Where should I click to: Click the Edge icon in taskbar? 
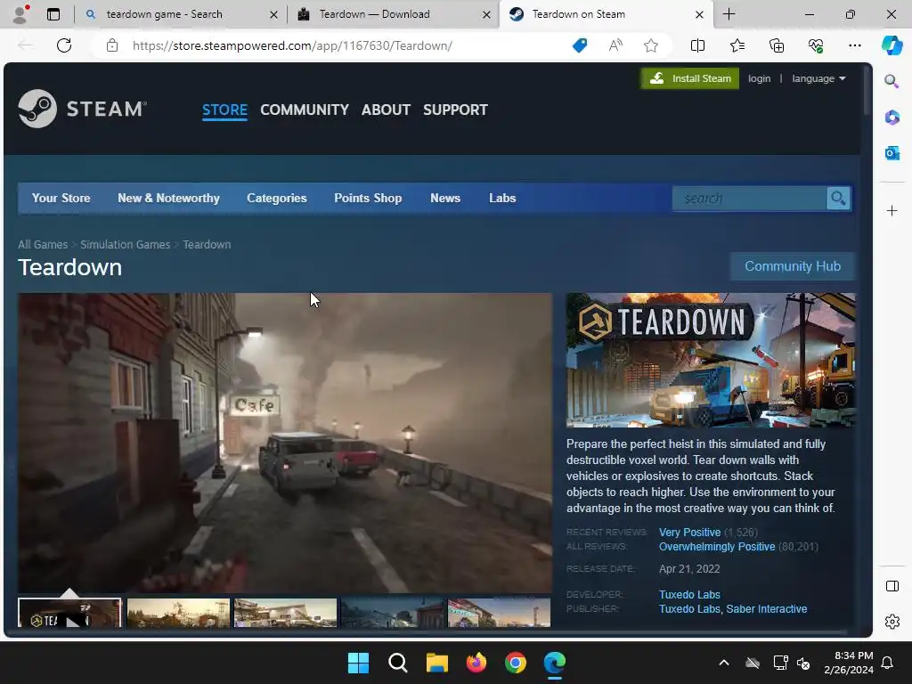pos(554,663)
